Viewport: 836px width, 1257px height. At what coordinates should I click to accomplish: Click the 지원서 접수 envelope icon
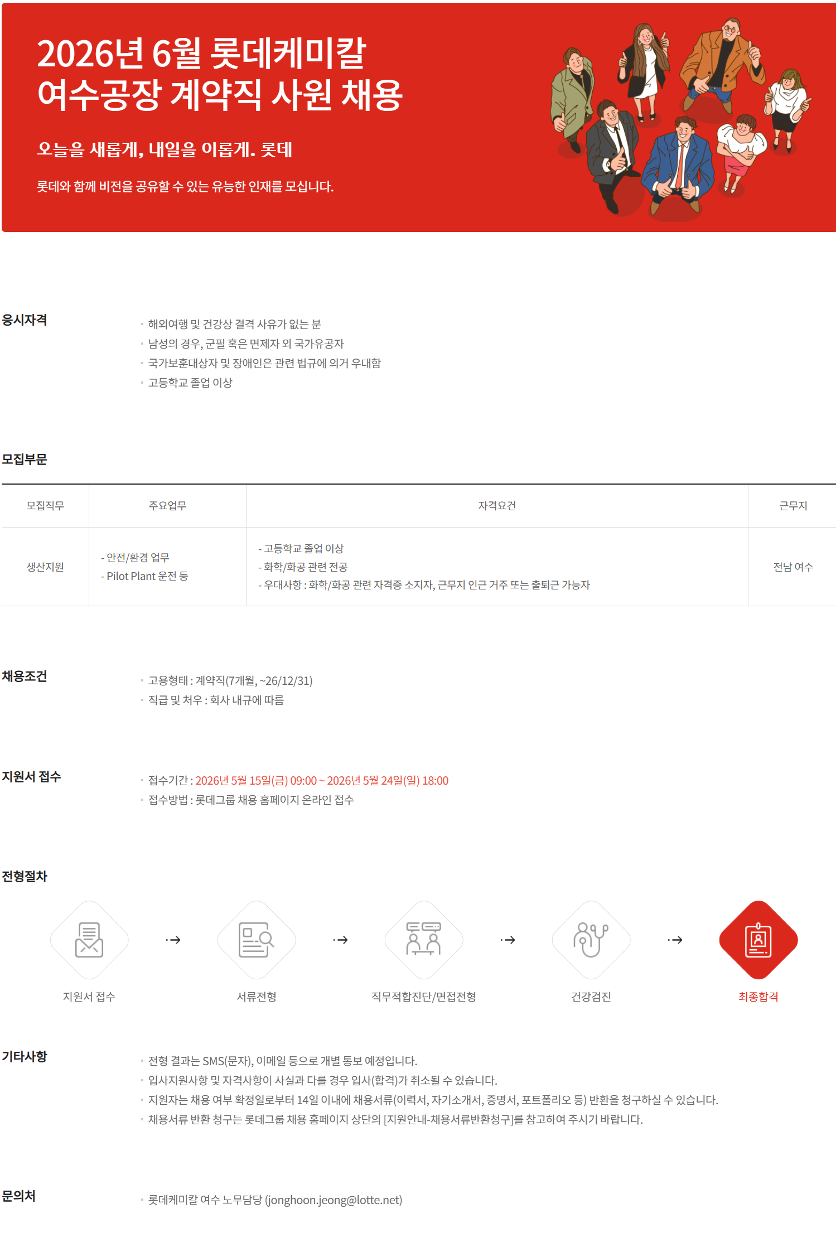(x=89, y=940)
